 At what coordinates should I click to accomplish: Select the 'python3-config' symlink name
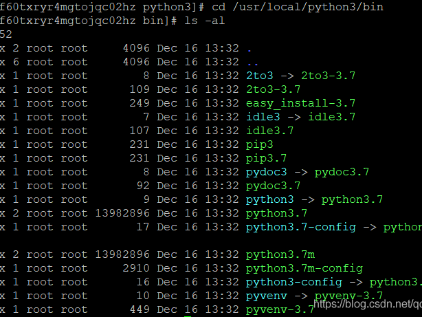pyautogui.click(x=294, y=282)
